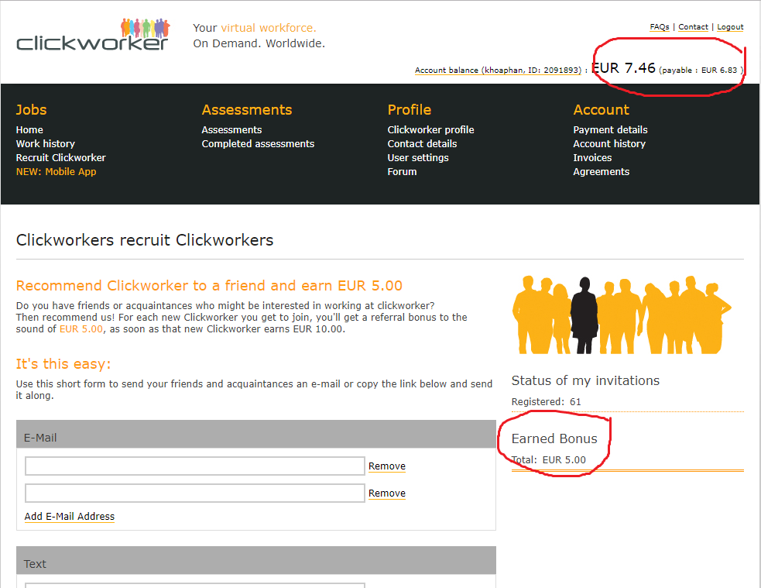The height and width of the screenshot is (588, 761).
Task: Visit the Forum
Action: (x=402, y=172)
